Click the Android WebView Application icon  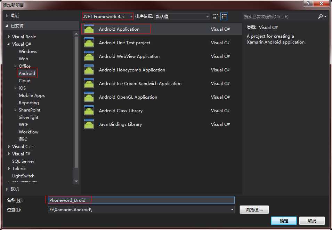89,56
